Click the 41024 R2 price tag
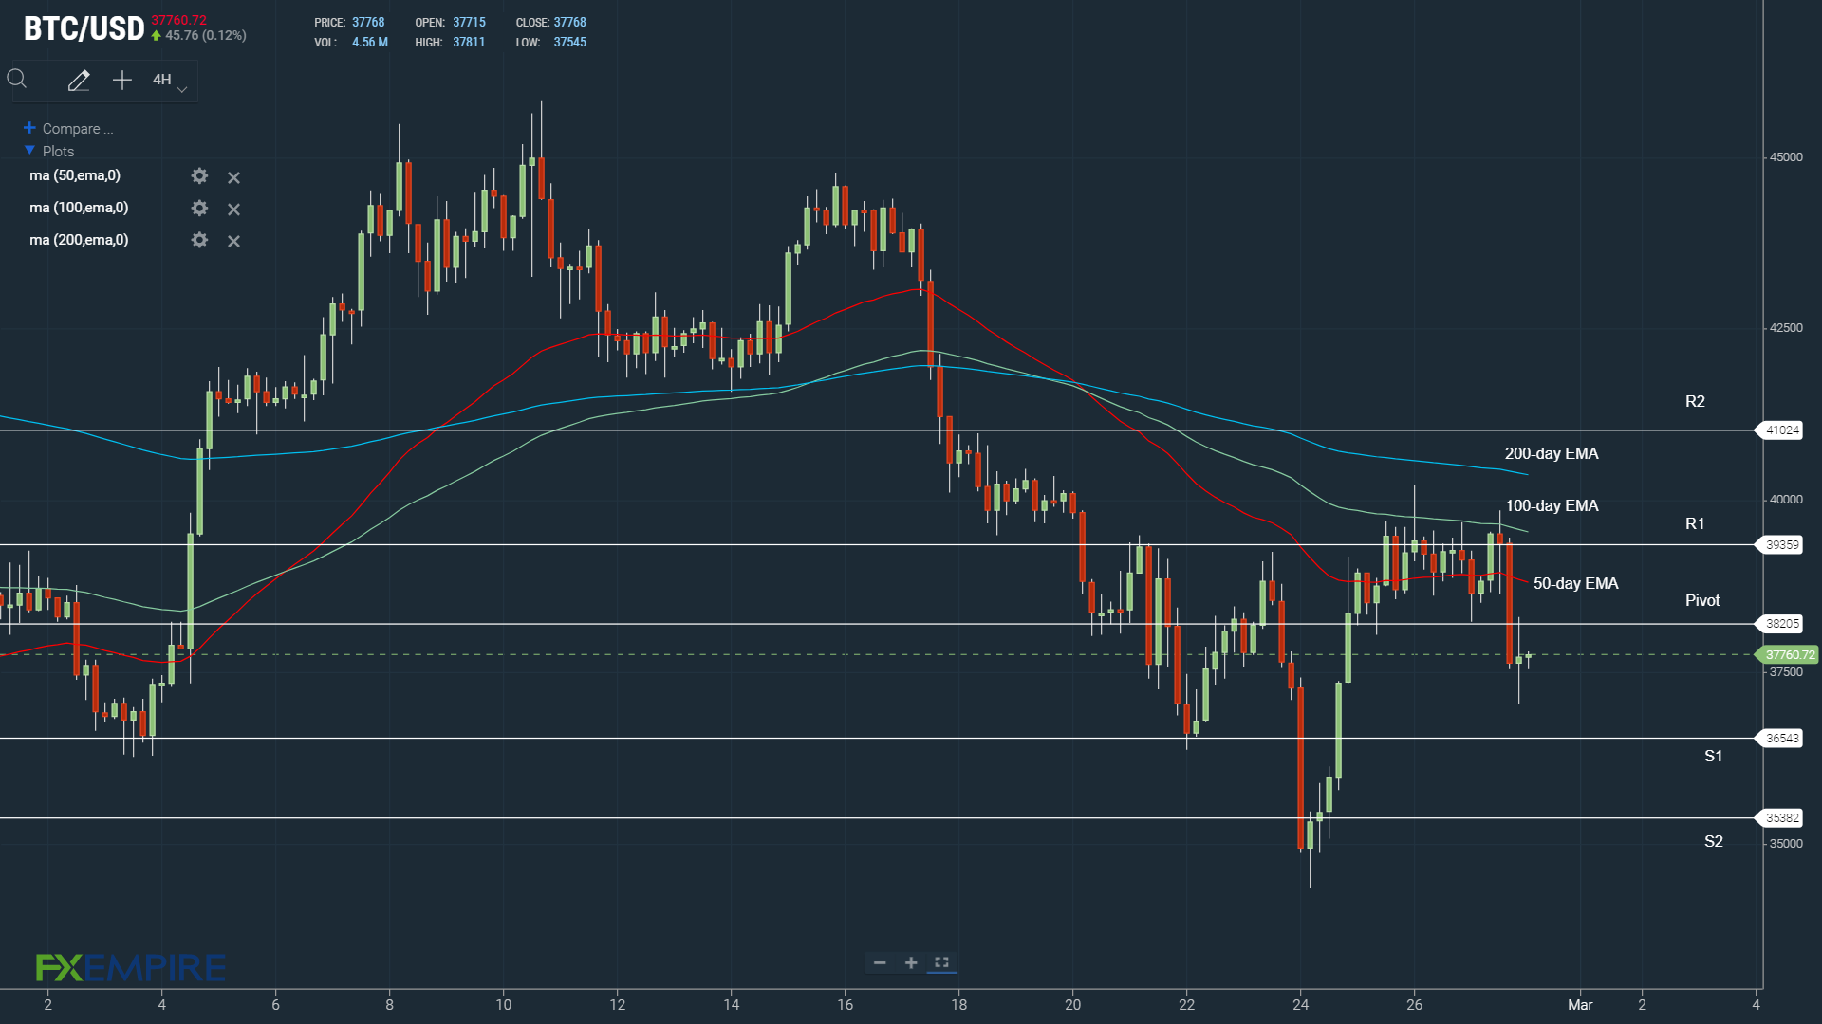 (x=1781, y=430)
